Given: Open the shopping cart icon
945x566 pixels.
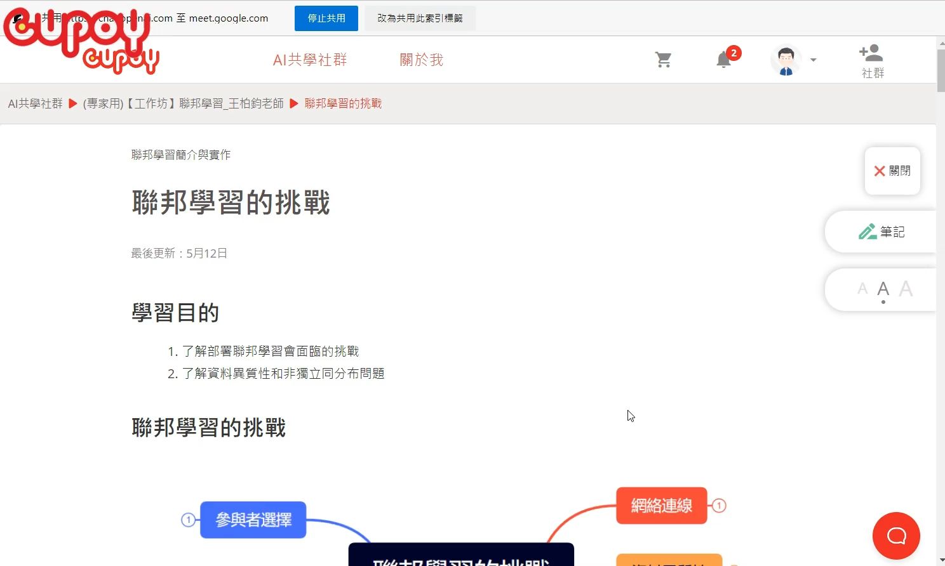Looking at the screenshot, I should click(x=664, y=58).
